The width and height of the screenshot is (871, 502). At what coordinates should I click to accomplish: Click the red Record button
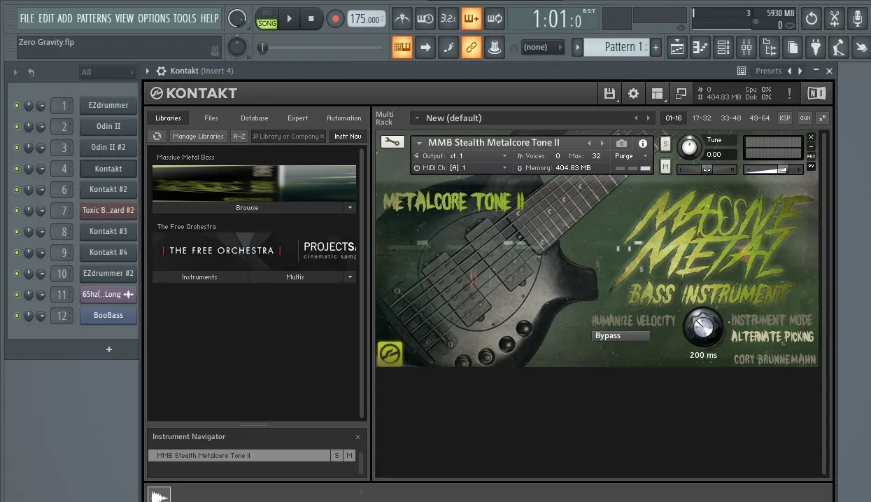pos(334,19)
